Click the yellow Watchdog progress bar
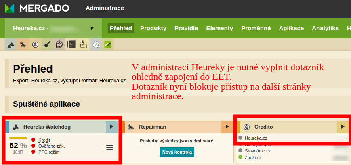 coord(18,138)
